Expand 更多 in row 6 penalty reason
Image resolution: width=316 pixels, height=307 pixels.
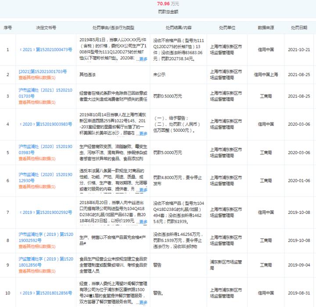pos(143,190)
